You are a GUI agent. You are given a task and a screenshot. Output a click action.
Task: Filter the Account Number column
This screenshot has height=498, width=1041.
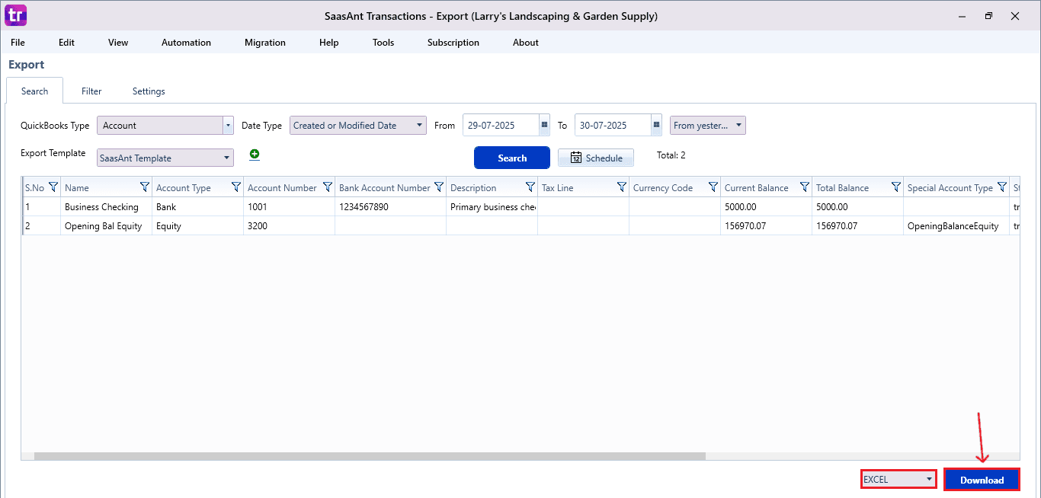coord(327,187)
